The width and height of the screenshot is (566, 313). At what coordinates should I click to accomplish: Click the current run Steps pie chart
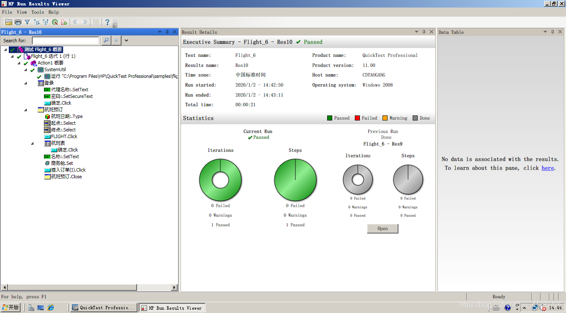click(295, 180)
